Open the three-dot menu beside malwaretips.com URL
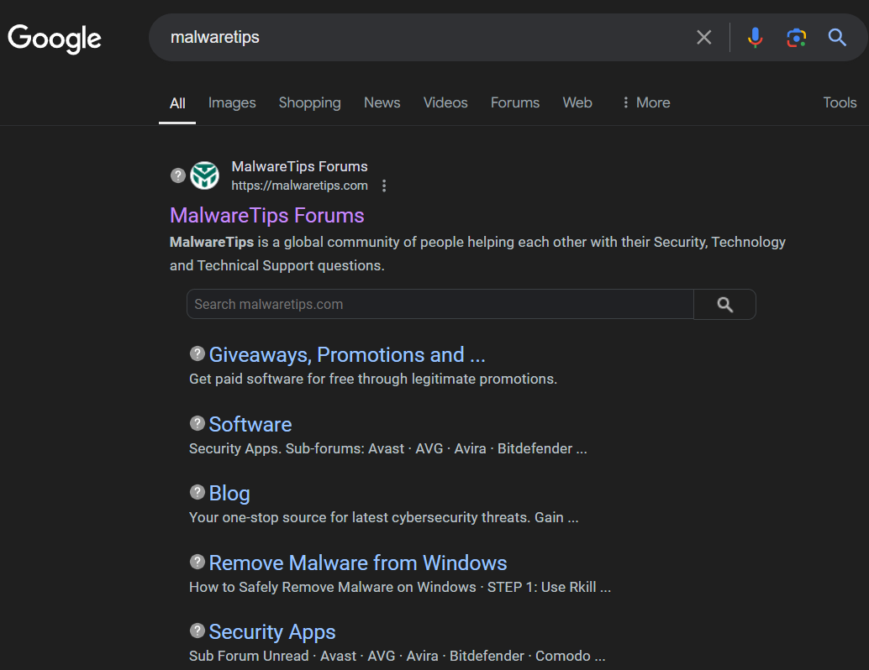Screen dimensions: 869x670 [384, 186]
